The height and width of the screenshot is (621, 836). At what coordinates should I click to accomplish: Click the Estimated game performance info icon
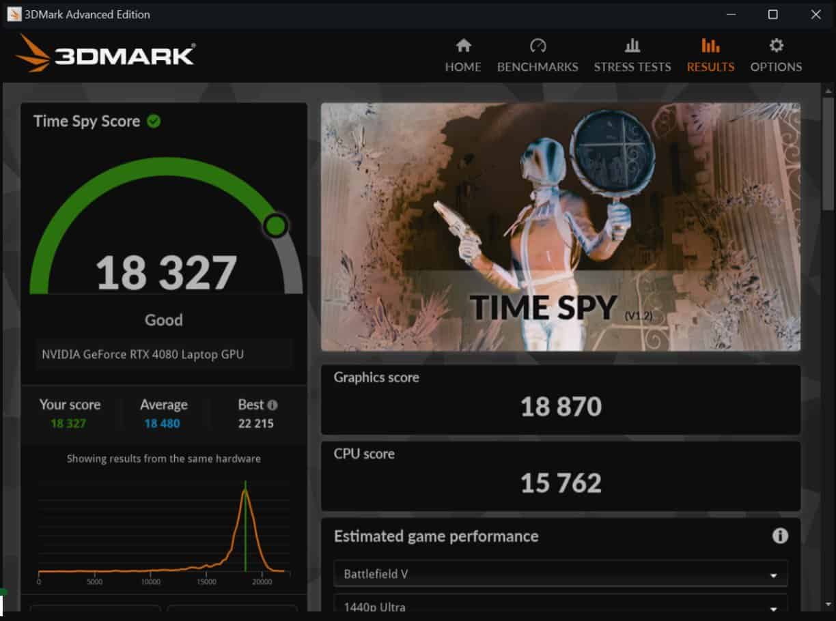780,536
